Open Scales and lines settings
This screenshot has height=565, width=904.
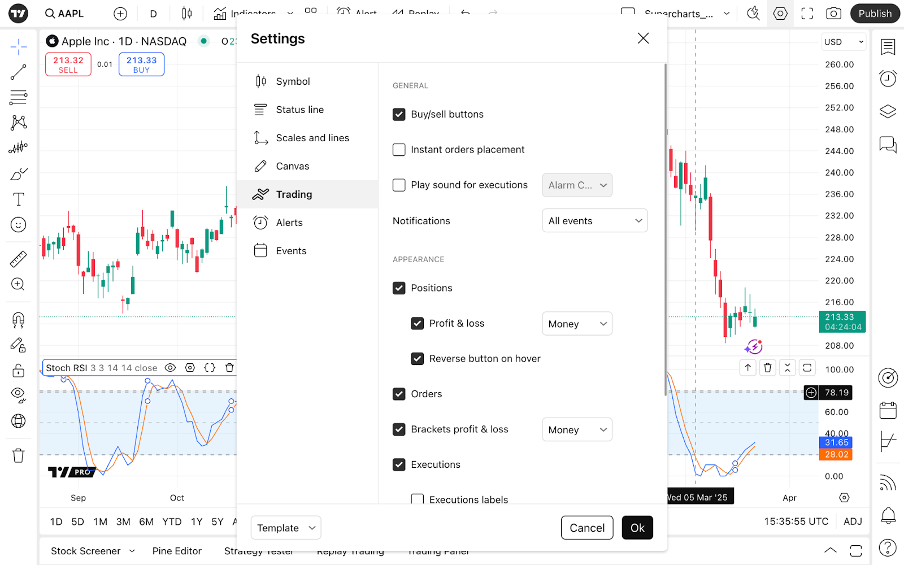point(307,138)
